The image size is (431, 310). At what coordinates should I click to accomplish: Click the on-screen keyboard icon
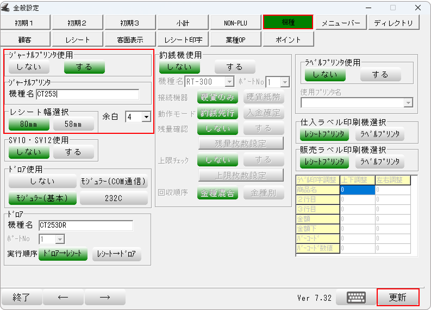pyautogui.click(x=357, y=298)
